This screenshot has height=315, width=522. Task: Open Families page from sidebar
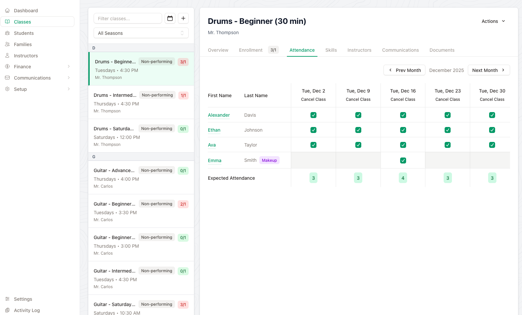point(37,44)
